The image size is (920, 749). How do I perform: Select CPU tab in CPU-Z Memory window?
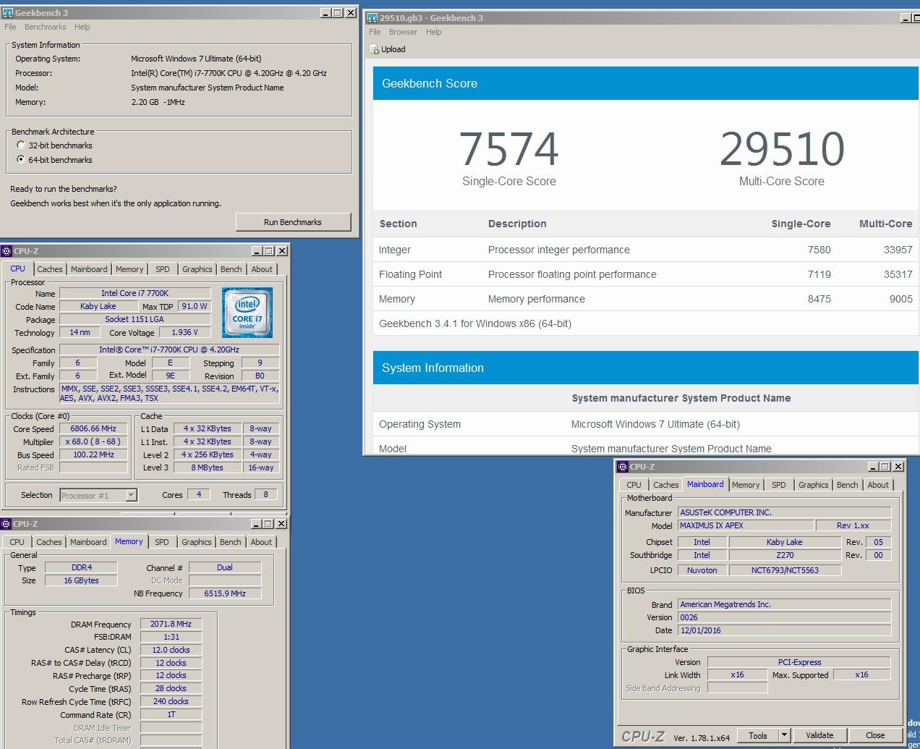tap(17, 542)
